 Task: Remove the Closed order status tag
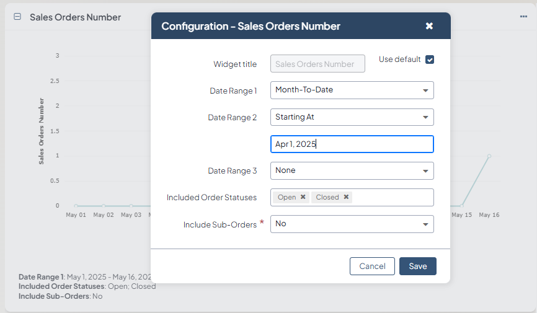[x=346, y=197]
